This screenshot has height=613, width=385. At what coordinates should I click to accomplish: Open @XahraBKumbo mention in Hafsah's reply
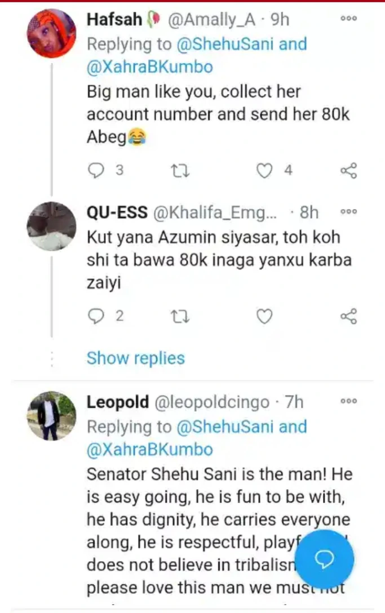[150, 67]
